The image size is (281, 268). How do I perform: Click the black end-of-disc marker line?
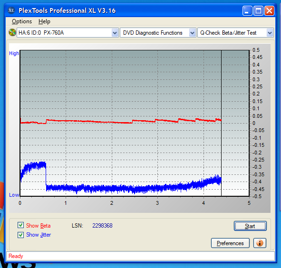pos(221,123)
